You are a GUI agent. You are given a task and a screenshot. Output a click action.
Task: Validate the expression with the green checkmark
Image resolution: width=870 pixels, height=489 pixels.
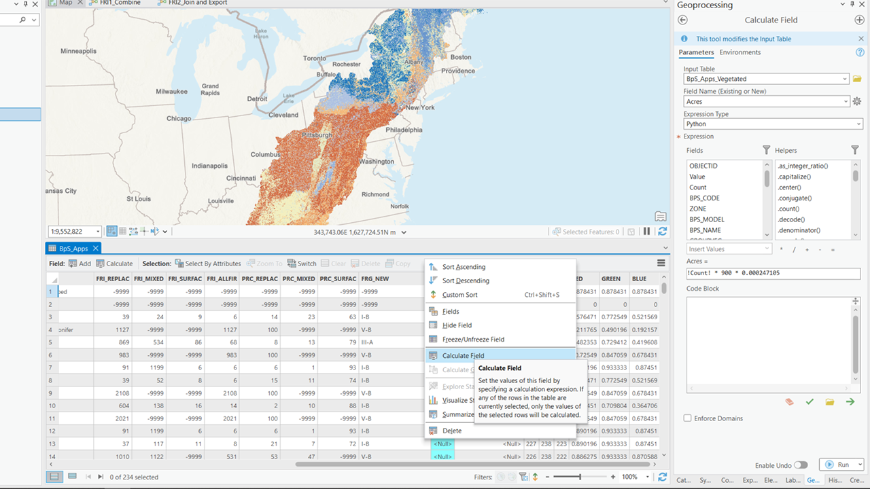coord(810,401)
